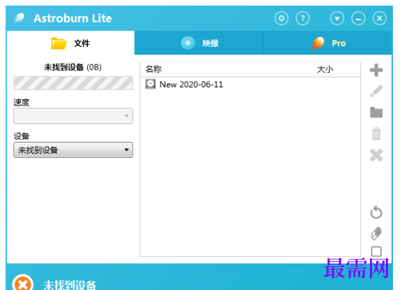Expand the 设备 dropdown showing 未找到设备

pos(73,150)
